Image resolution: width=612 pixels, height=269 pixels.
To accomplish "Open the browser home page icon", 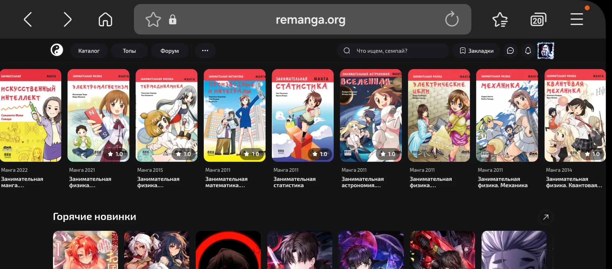I will tap(105, 19).
